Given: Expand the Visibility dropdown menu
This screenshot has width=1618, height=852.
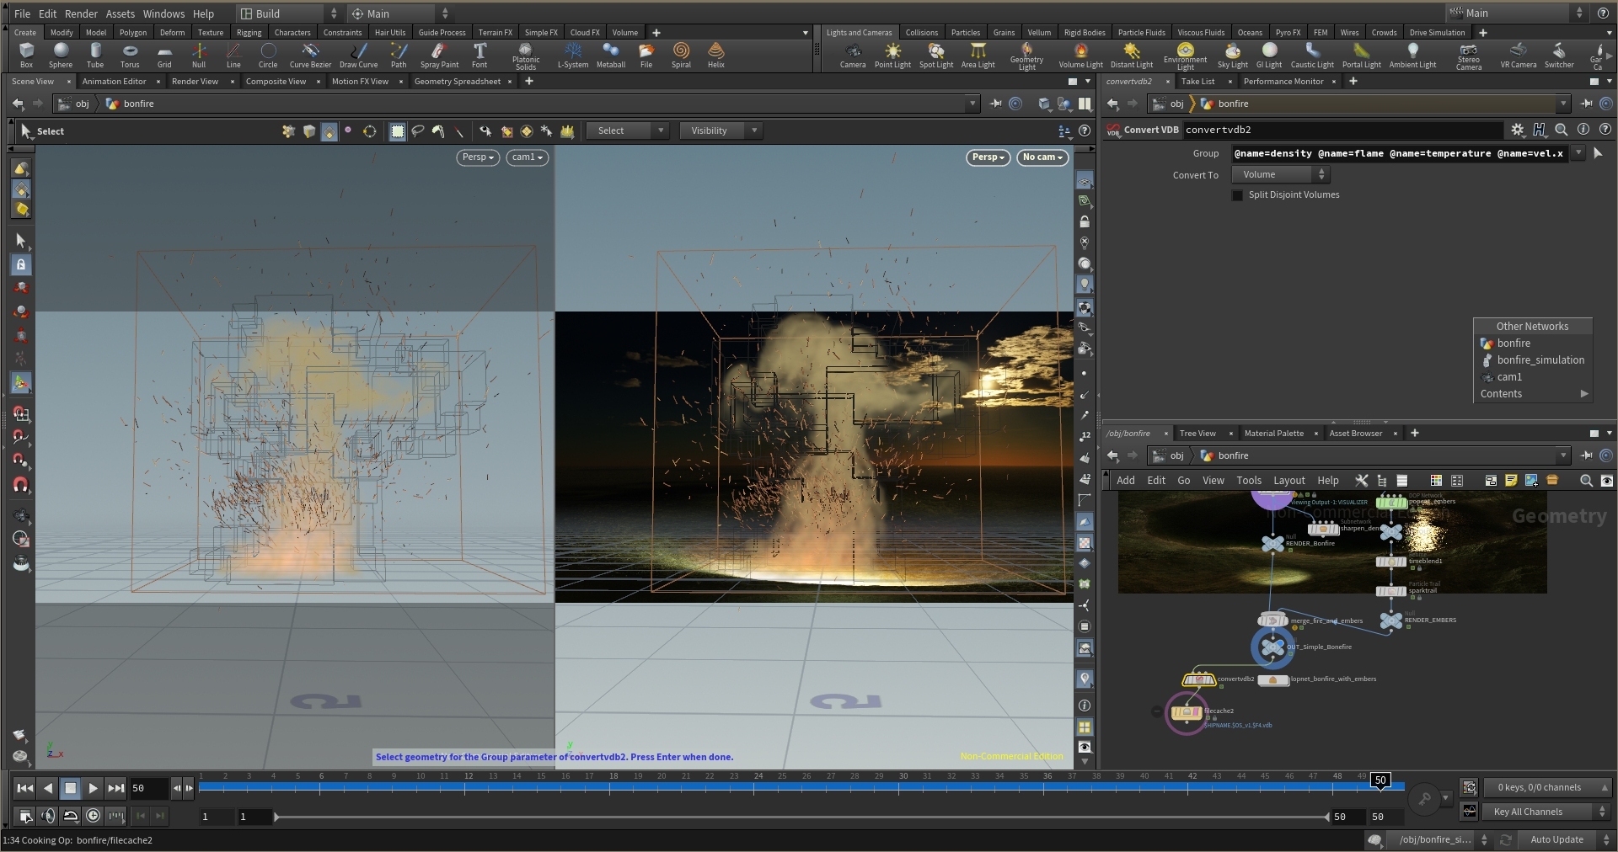Looking at the screenshot, I should pyautogui.click(x=721, y=130).
